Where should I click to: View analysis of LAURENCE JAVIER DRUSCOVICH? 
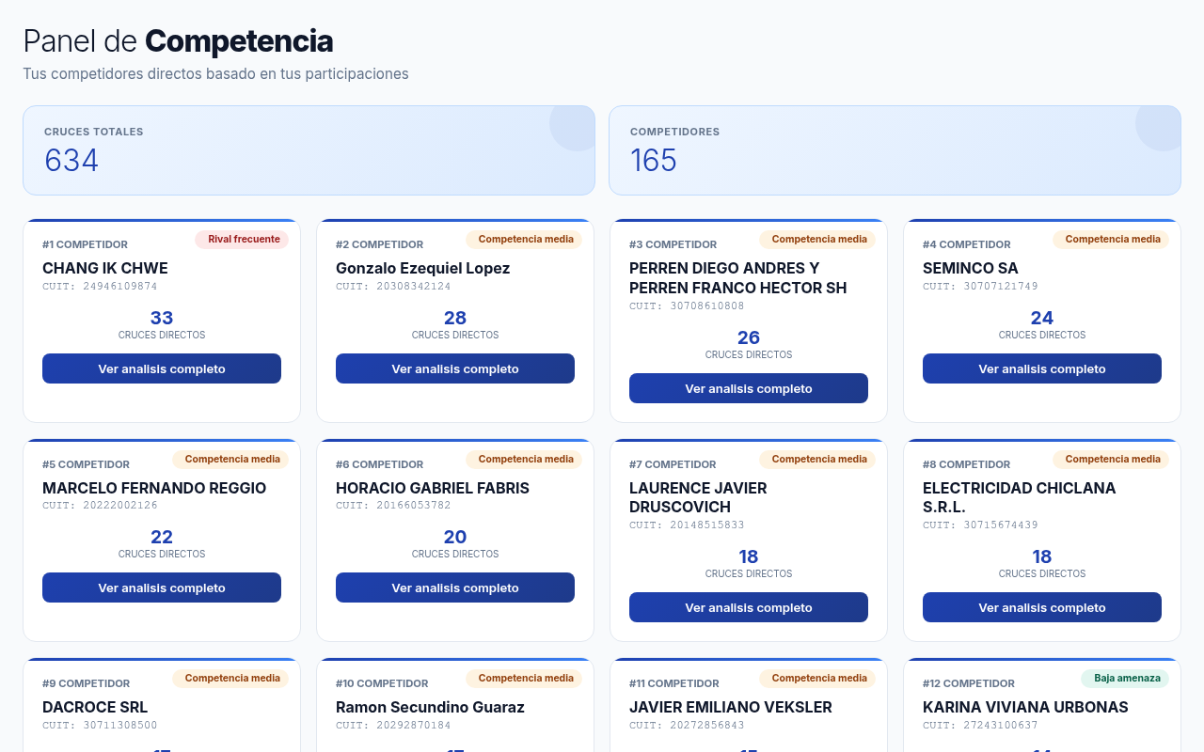pos(748,607)
